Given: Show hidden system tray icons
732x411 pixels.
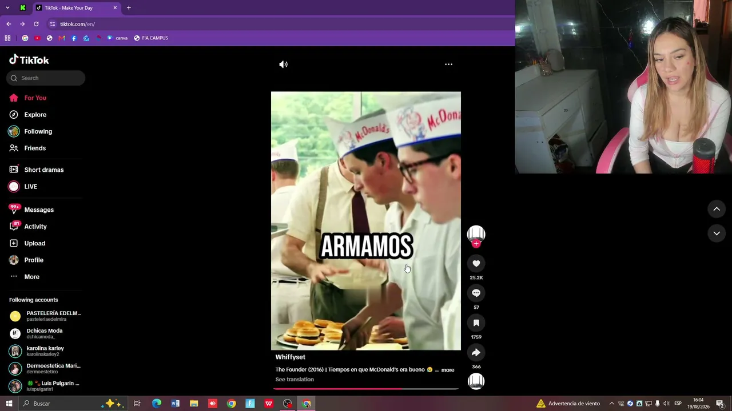Looking at the screenshot, I should pos(611,404).
